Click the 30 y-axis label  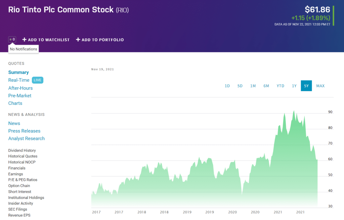coord(330,206)
